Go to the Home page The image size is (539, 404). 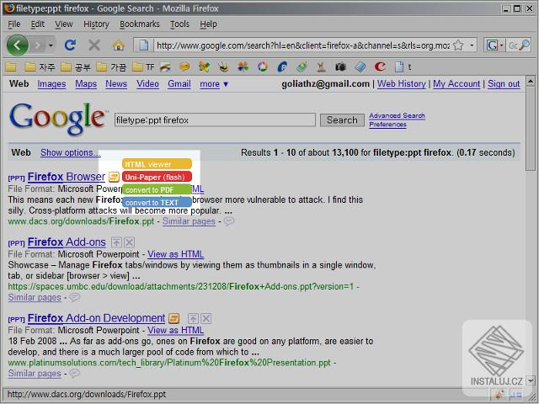point(119,45)
